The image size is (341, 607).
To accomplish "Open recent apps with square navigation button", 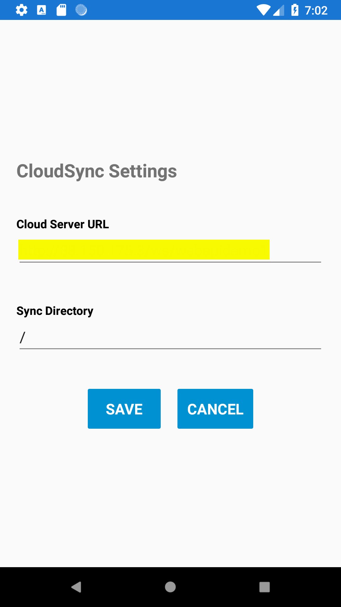I will [265, 587].
